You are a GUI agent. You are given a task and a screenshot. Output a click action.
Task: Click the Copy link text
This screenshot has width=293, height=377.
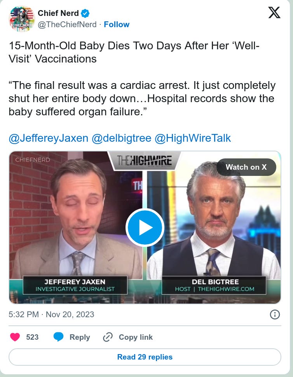coord(136,337)
